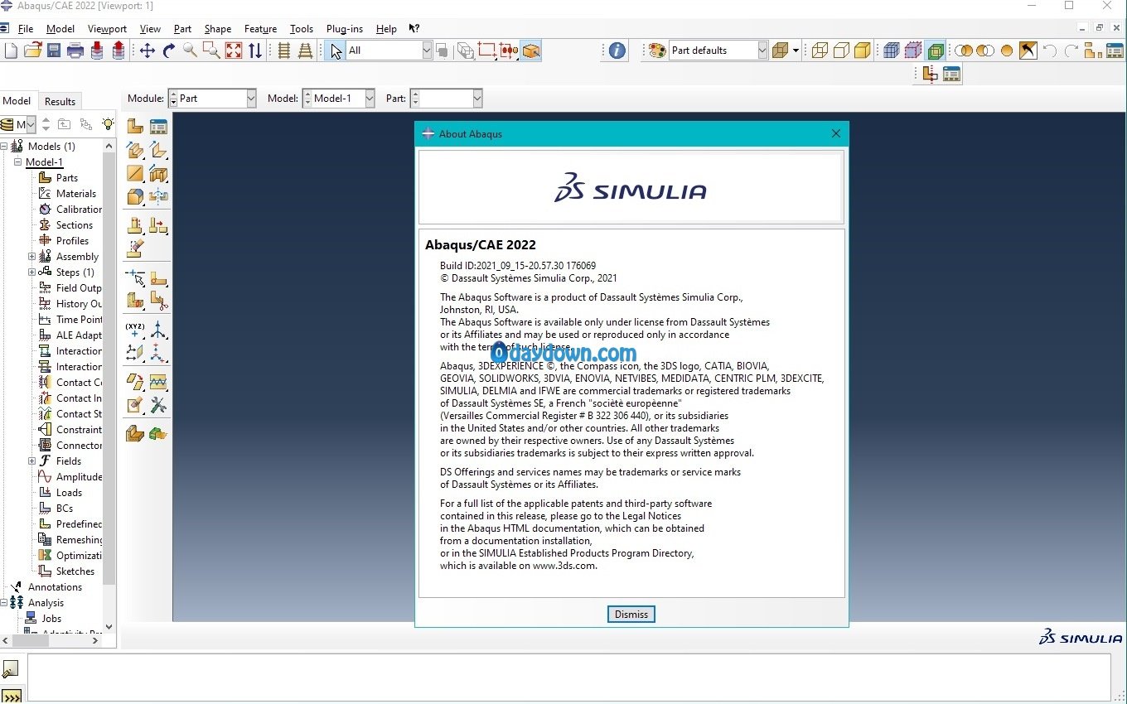Enable the Wireframe render style
The image size is (1127, 704).
point(820,51)
